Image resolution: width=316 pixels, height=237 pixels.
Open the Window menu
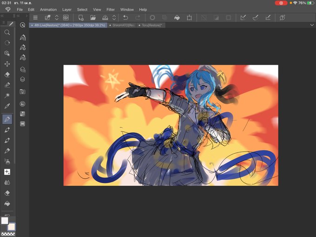point(127,9)
